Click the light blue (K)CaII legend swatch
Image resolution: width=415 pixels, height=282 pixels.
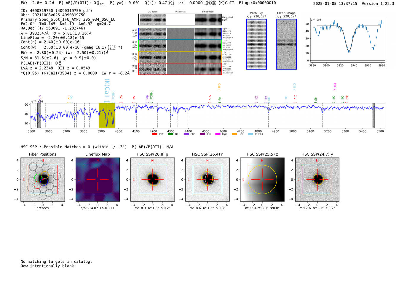251,134
